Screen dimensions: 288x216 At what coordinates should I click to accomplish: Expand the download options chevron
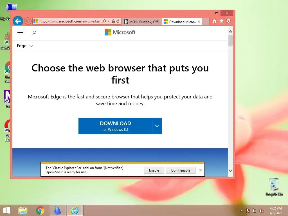coord(157,126)
